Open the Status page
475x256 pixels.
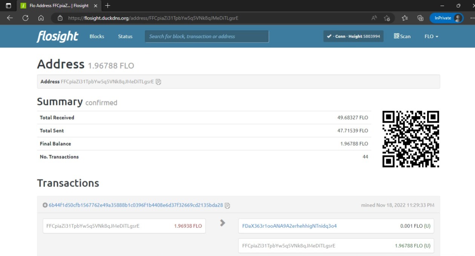click(x=125, y=36)
